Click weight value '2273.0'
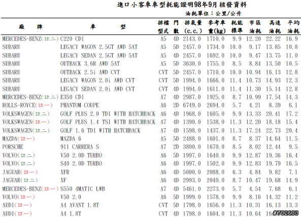The height and width of the screenshot is (217, 301). tap(215, 189)
